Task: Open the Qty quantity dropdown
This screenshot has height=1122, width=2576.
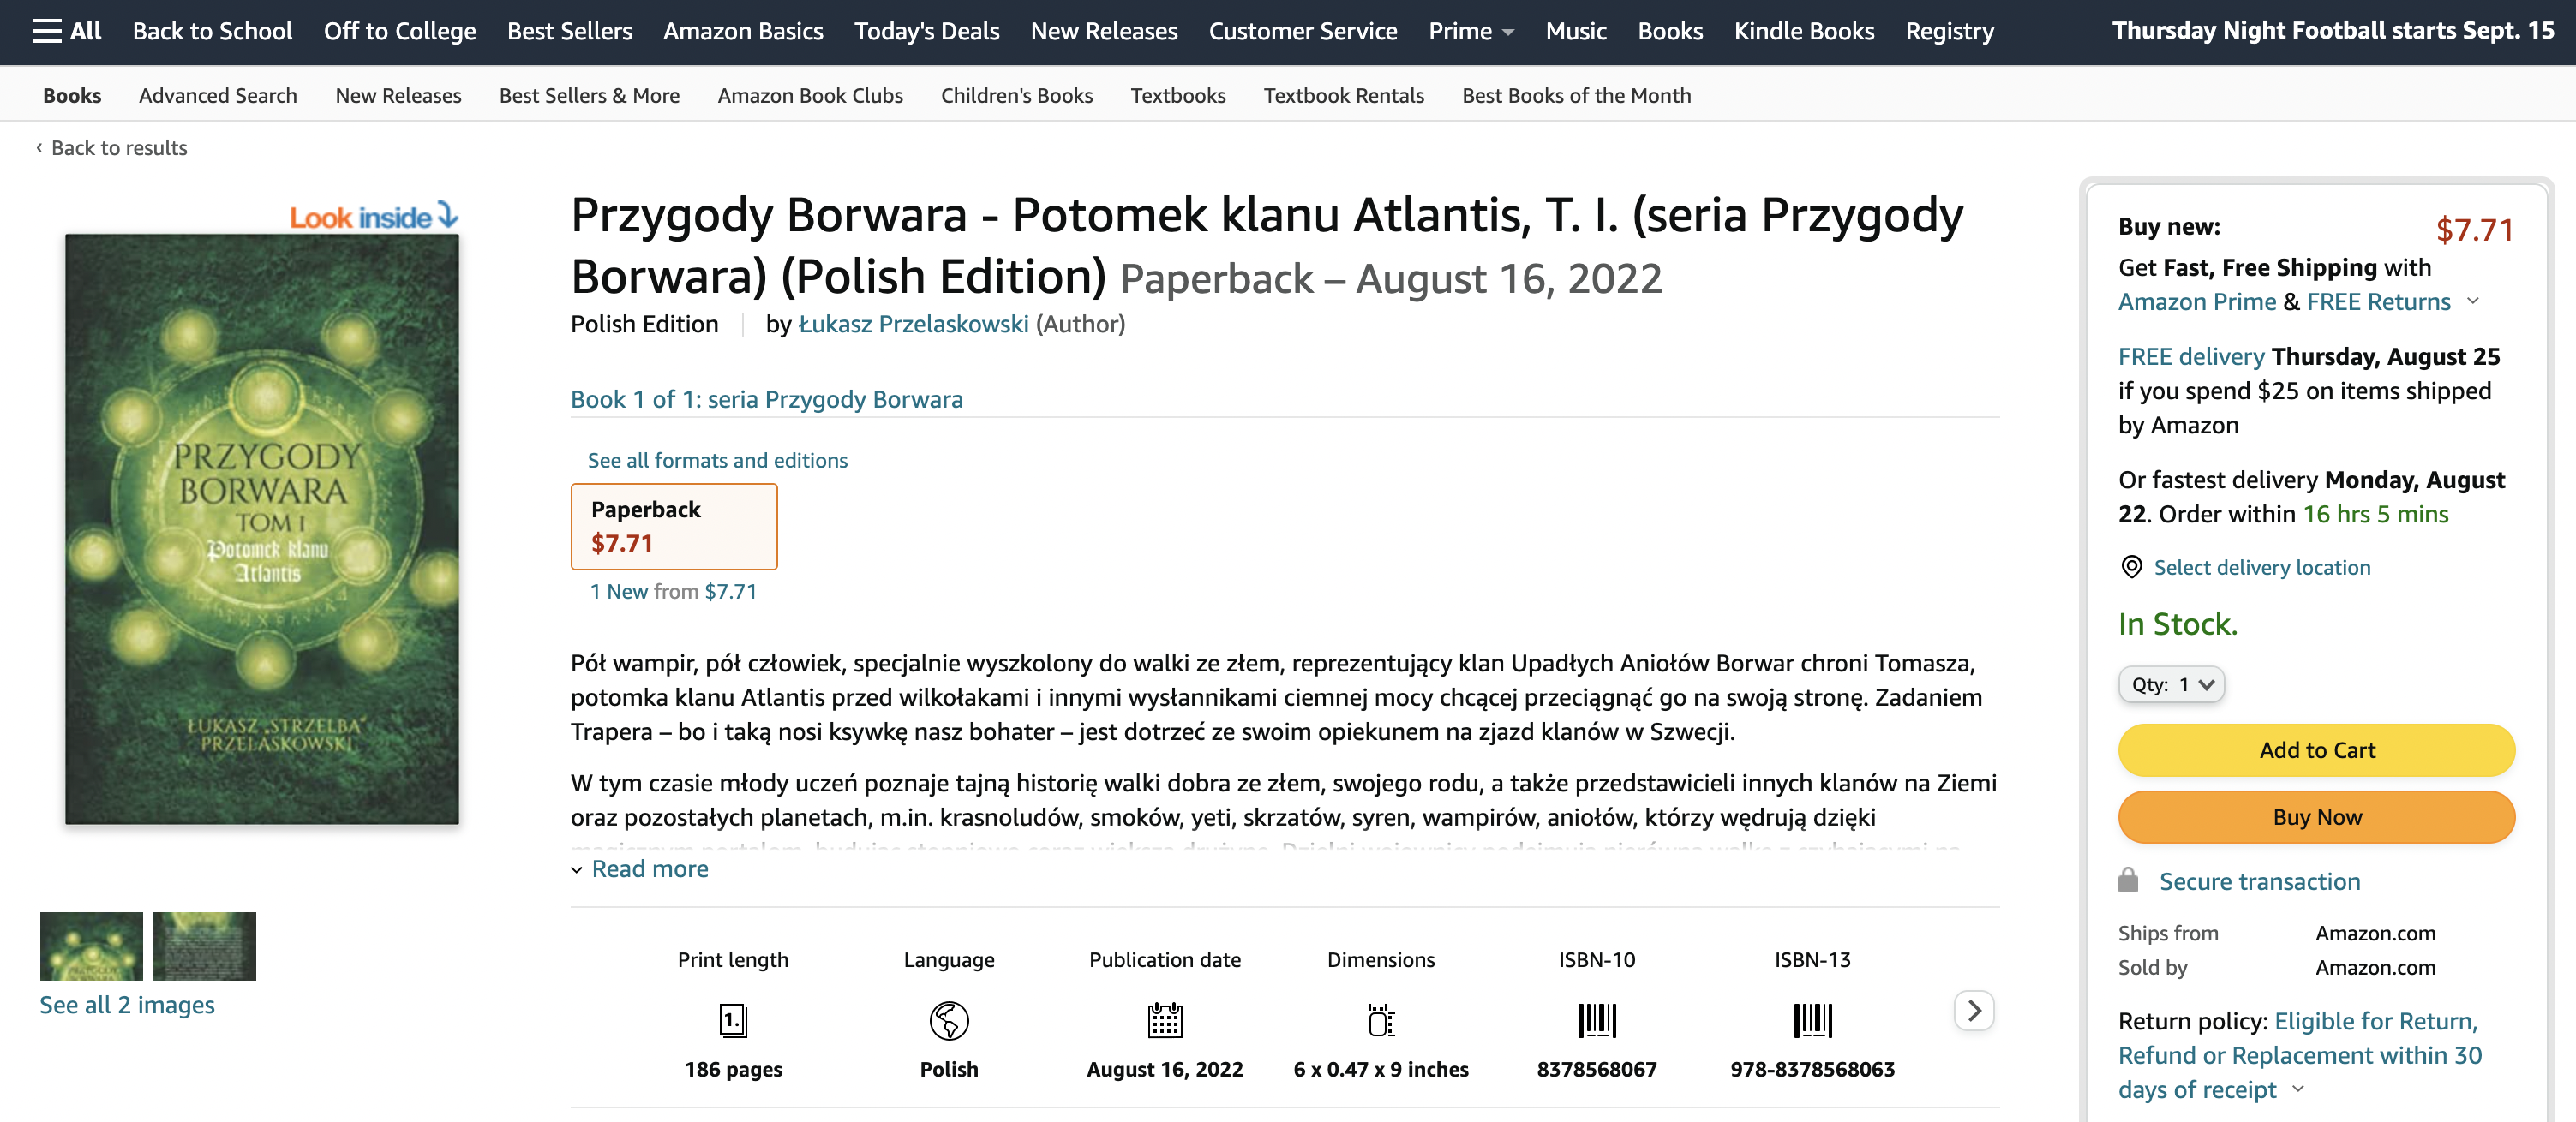Action: (2171, 684)
